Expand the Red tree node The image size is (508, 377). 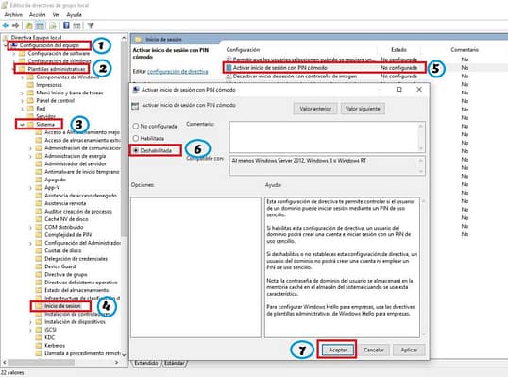tap(22, 109)
